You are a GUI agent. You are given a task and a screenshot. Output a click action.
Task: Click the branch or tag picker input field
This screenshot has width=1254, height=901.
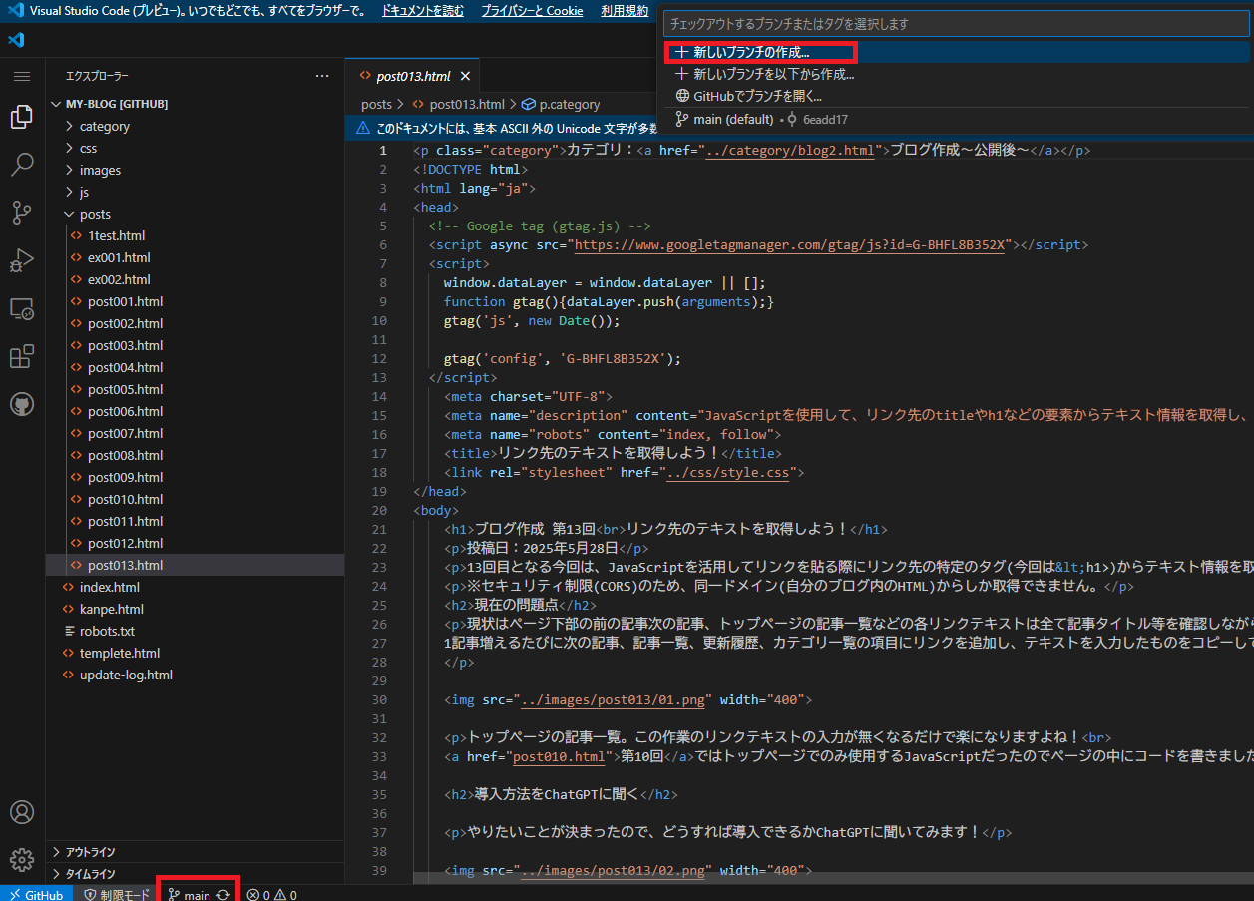958,23
